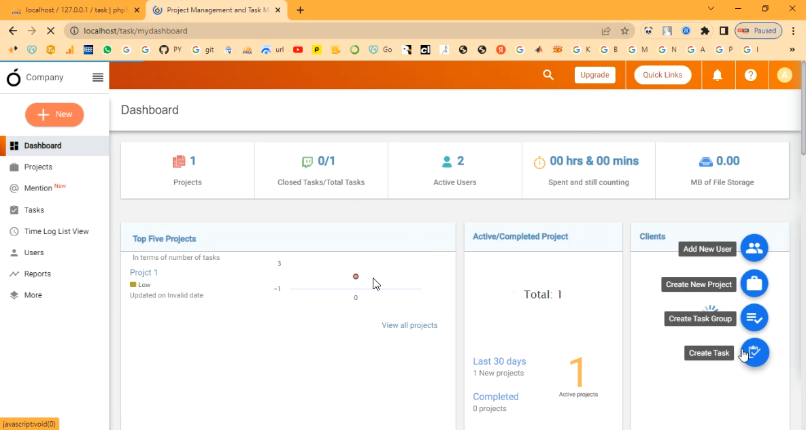The width and height of the screenshot is (806, 430).
Task: Open Projects in the sidebar
Action: pyautogui.click(x=54, y=167)
